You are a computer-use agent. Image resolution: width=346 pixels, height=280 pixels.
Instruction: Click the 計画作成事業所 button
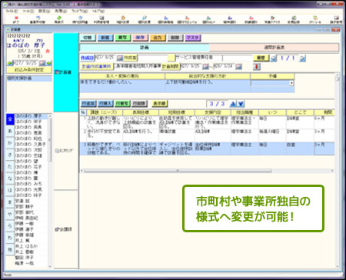click(96, 66)
